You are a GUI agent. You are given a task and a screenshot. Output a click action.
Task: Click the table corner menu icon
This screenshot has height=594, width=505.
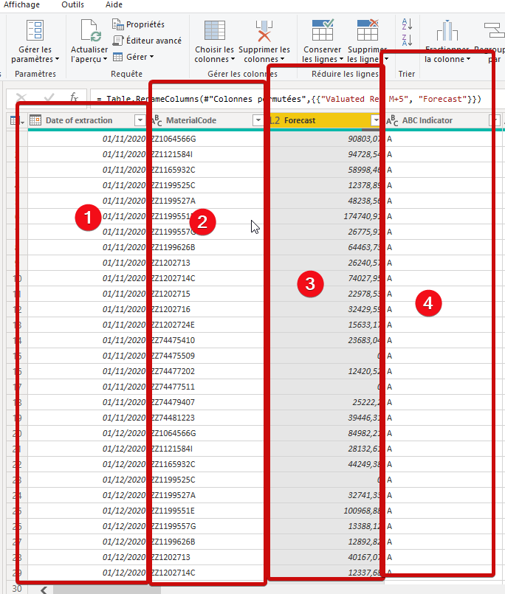coord(17,120)
